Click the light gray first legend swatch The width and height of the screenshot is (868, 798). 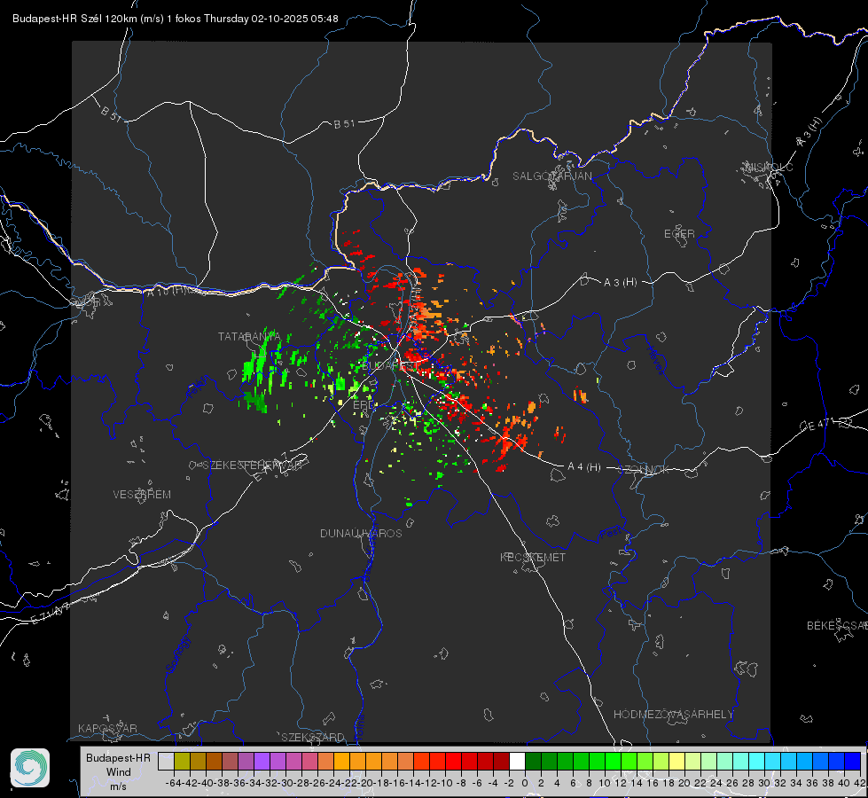[x=166, y=761]
